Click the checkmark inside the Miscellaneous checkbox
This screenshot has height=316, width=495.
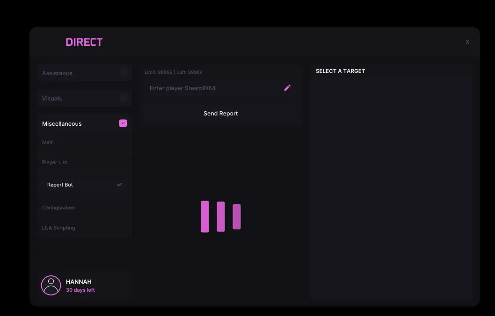123,123
